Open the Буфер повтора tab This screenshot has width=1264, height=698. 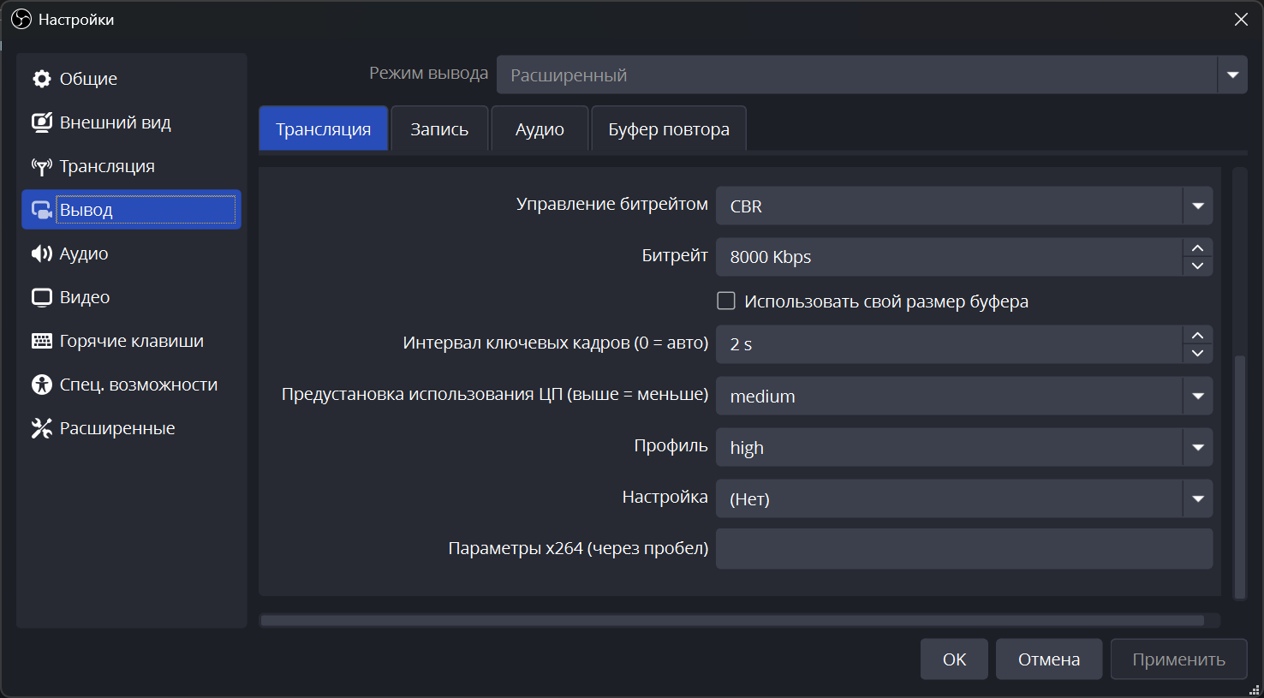(x=668, y=129)
